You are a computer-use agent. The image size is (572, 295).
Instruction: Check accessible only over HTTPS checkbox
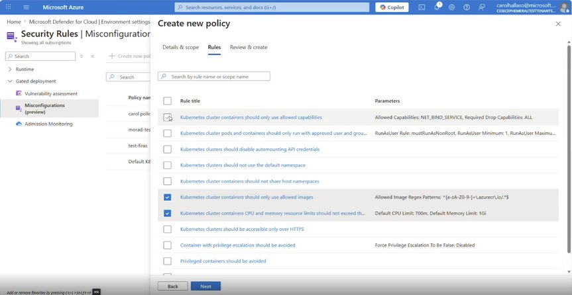[x=167, y=230]
